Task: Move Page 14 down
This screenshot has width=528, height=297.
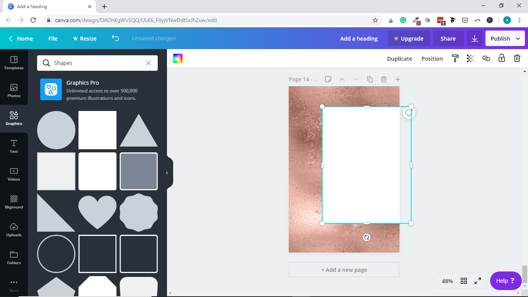Action: pos(356,79)
